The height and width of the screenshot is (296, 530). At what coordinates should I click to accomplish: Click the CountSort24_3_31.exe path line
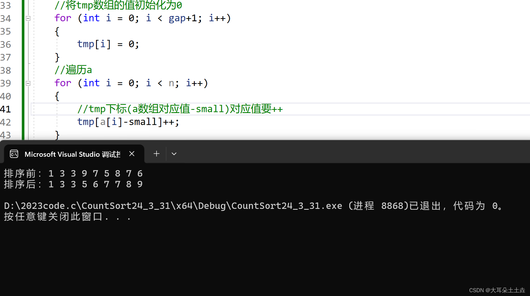[x=253, y=206]
